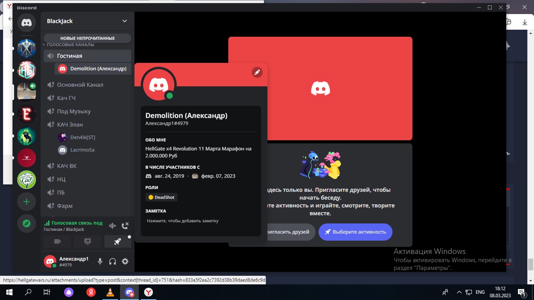Join Основной Канал voice channel
The image size is (534, 300).
tap(88, 85)
